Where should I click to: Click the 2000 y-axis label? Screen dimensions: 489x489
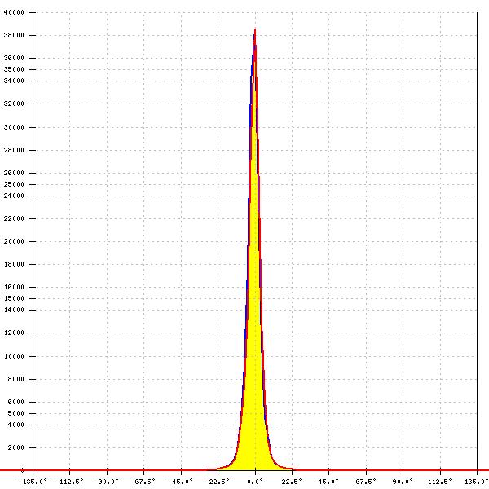pyautogui.click(x=15, y=447)
